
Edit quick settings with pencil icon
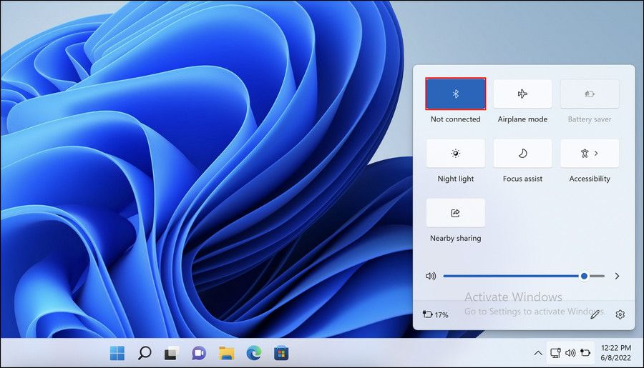[x=595, y=314]
